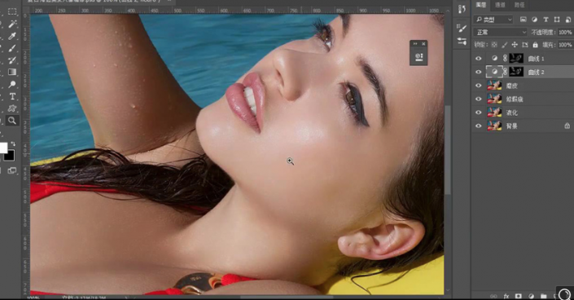Toggle lock all for layer
The height and width of the screenshot is (300, 574).
(x=535, y=45)
